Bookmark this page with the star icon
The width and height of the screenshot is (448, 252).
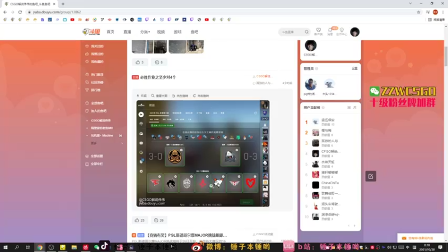(418, 12)
